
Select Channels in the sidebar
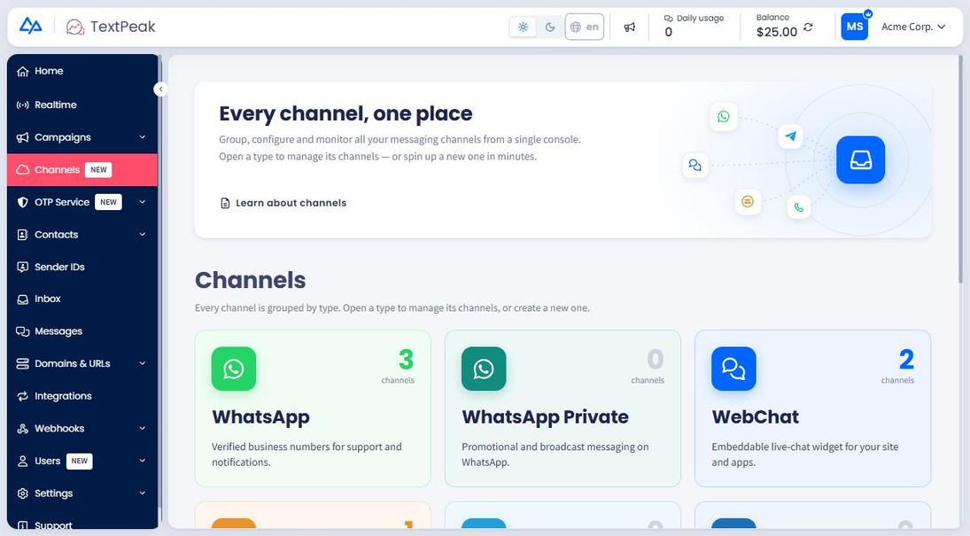[82, 169]
